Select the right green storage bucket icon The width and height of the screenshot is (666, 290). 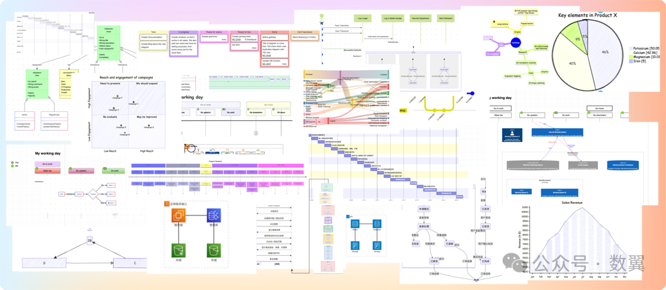click(x=213, y=250)
